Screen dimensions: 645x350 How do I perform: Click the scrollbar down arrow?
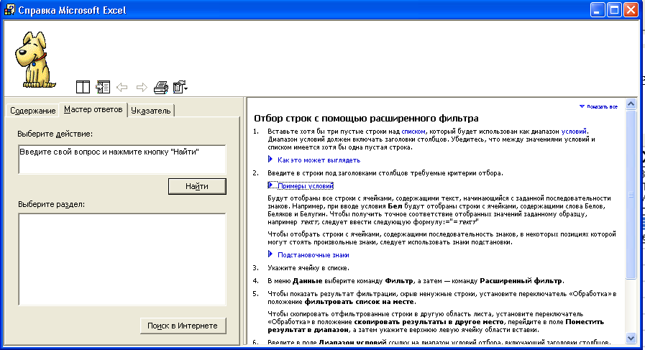pyautogui.click(x=631, y=338)
